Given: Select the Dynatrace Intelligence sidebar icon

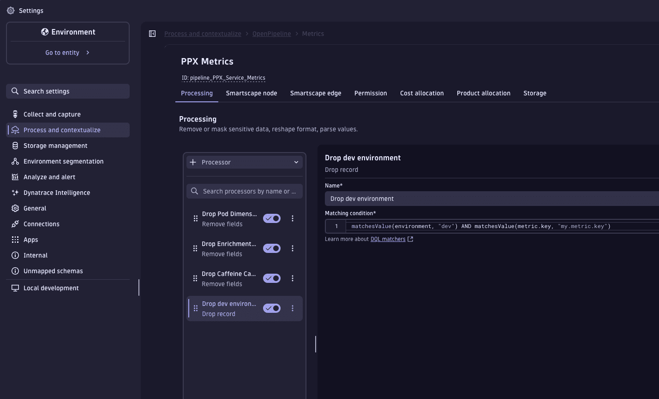Looking at the screenshot, I should [x=15, y=192].
